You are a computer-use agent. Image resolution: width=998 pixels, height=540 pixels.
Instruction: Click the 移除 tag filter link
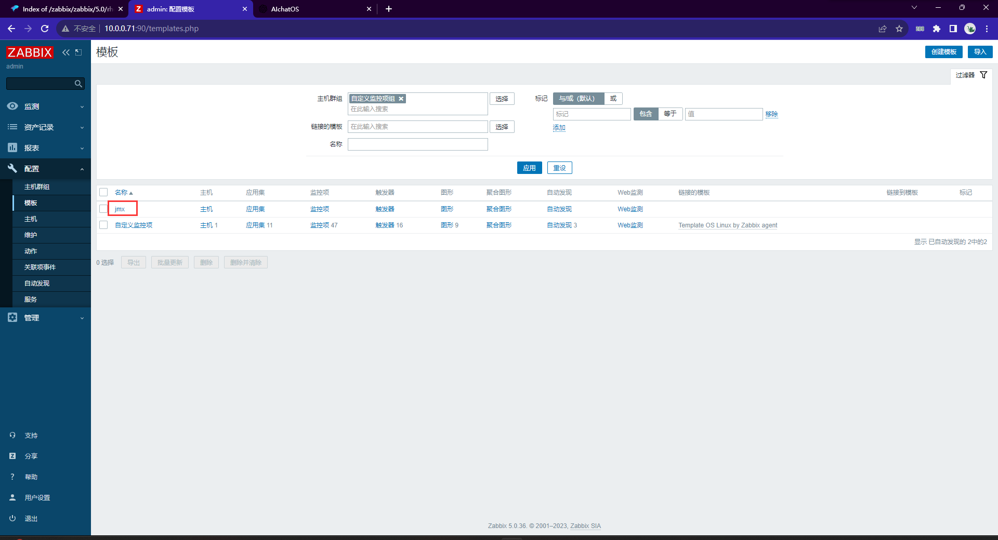tap(771, 114)
